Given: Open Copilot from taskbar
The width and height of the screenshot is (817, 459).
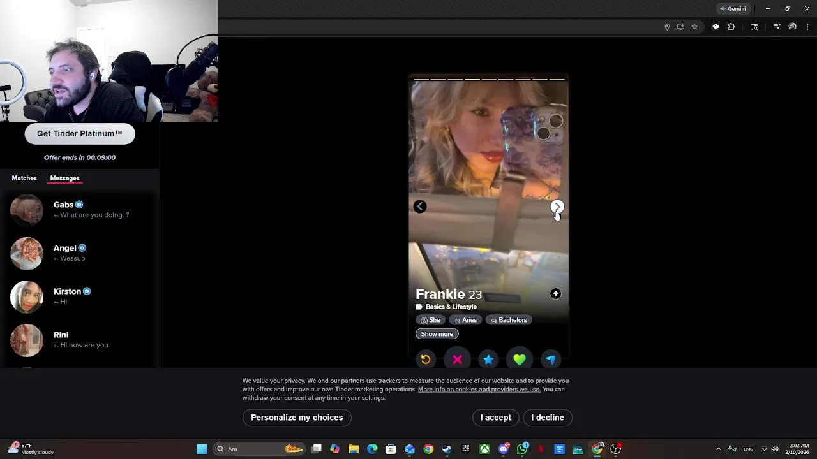Looking at the screenshot, I should [x=334, y=449].
